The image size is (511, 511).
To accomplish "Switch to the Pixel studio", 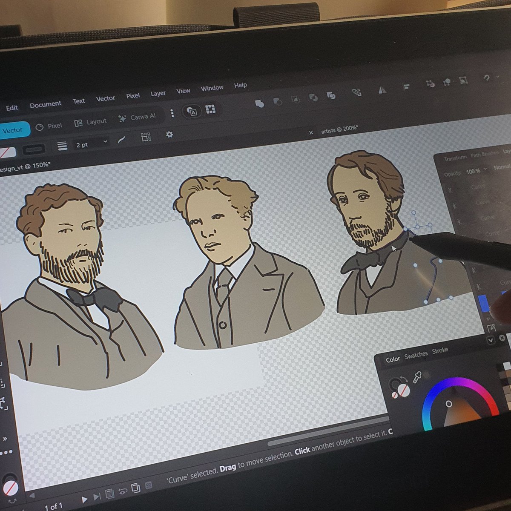I will (x=49, y=126).
